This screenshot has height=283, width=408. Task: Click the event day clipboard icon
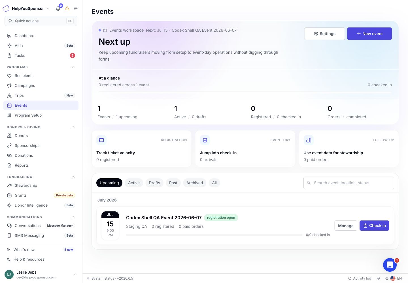tap(205, 140)
